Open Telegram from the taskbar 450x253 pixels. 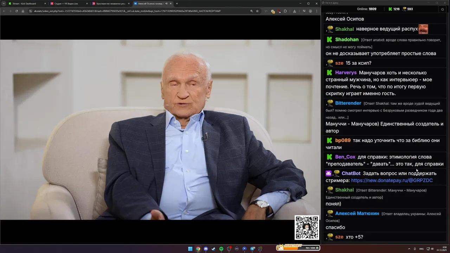pyautogui.click(x=252, y=249)
